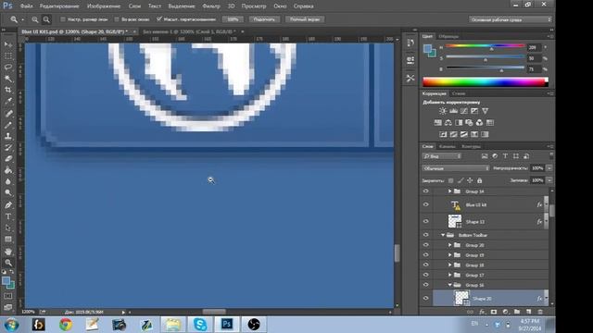The width and height of the screenshot is (593, 333).
Task: Add a Levels adjustment
Action: [453, 111]
